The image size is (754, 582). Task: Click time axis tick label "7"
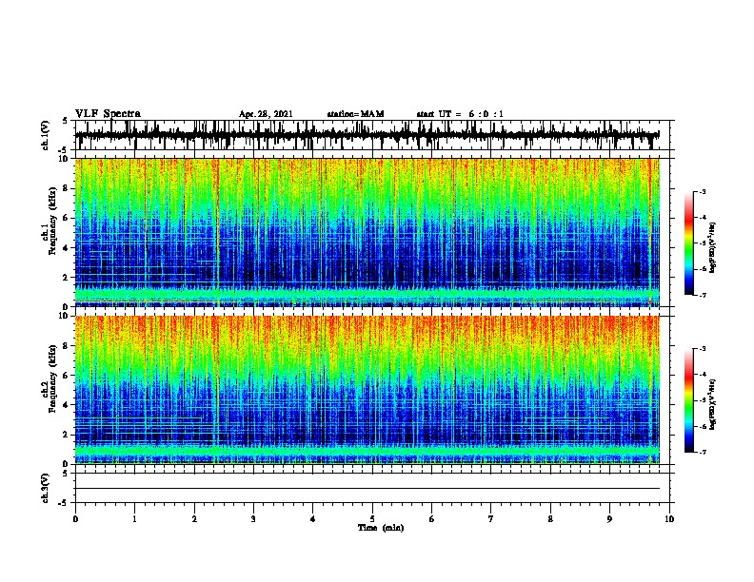tap(491, 519)
